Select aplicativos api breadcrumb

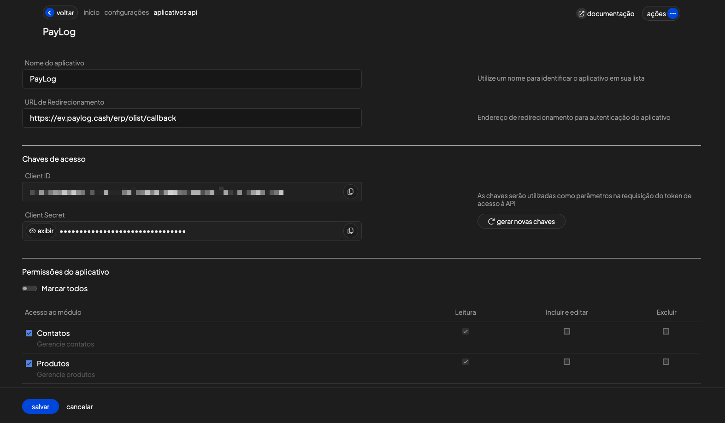coord(176,12)
